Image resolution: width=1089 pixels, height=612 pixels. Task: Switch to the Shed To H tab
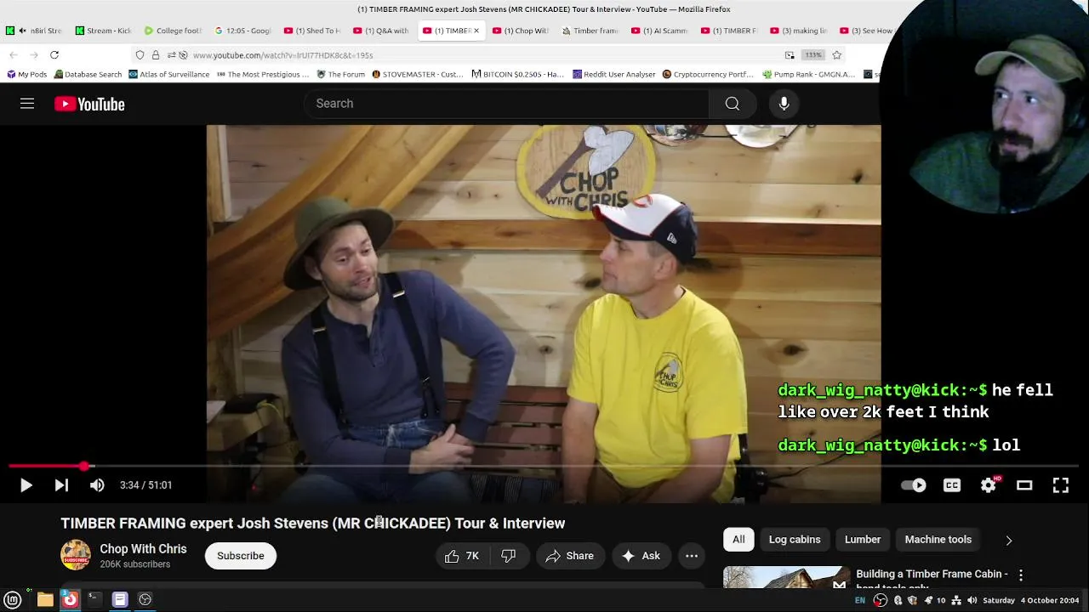pyautogui.click(x=312, y=31)
